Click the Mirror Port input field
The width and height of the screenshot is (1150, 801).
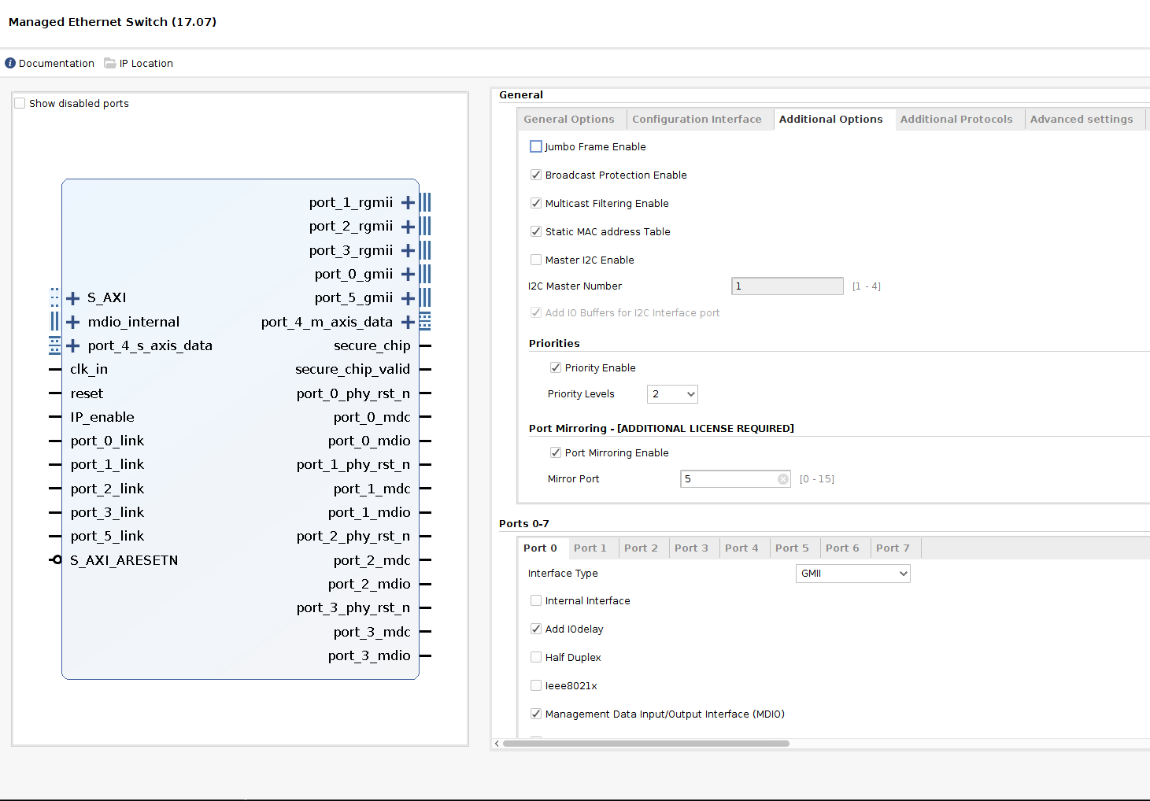click(735, 479)
